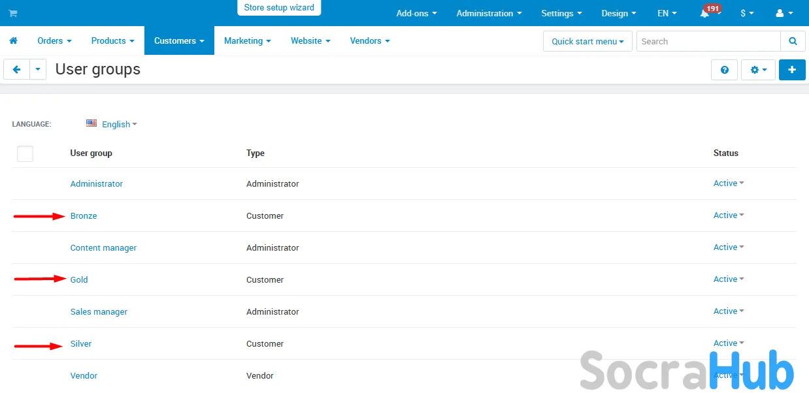Open the Content manager user group

pyautogui.click(x=103, y=247)
